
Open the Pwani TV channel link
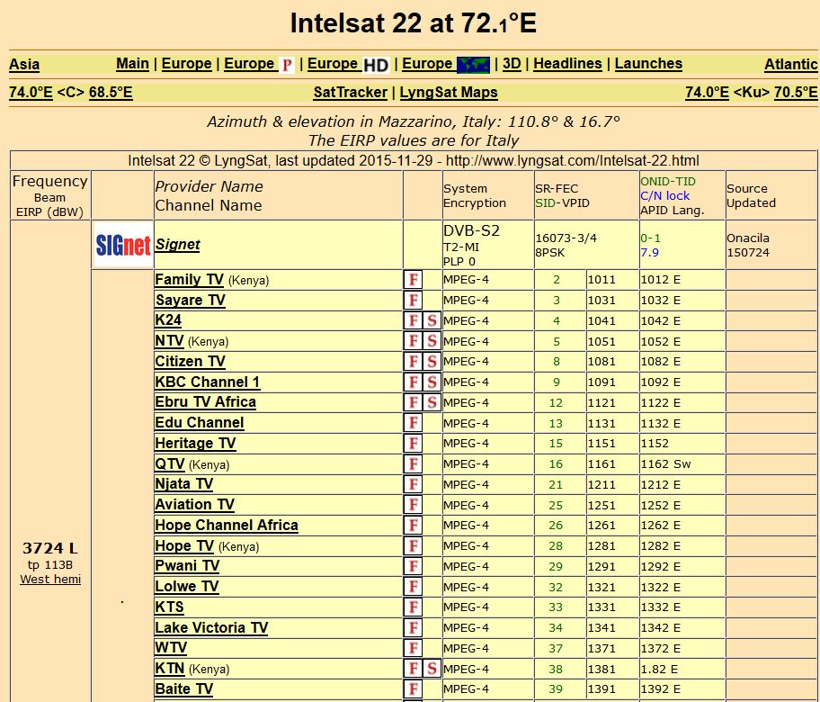coord(187,566)
